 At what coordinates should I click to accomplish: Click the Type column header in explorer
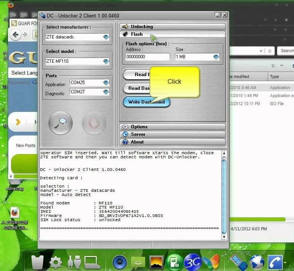(281, 77)
